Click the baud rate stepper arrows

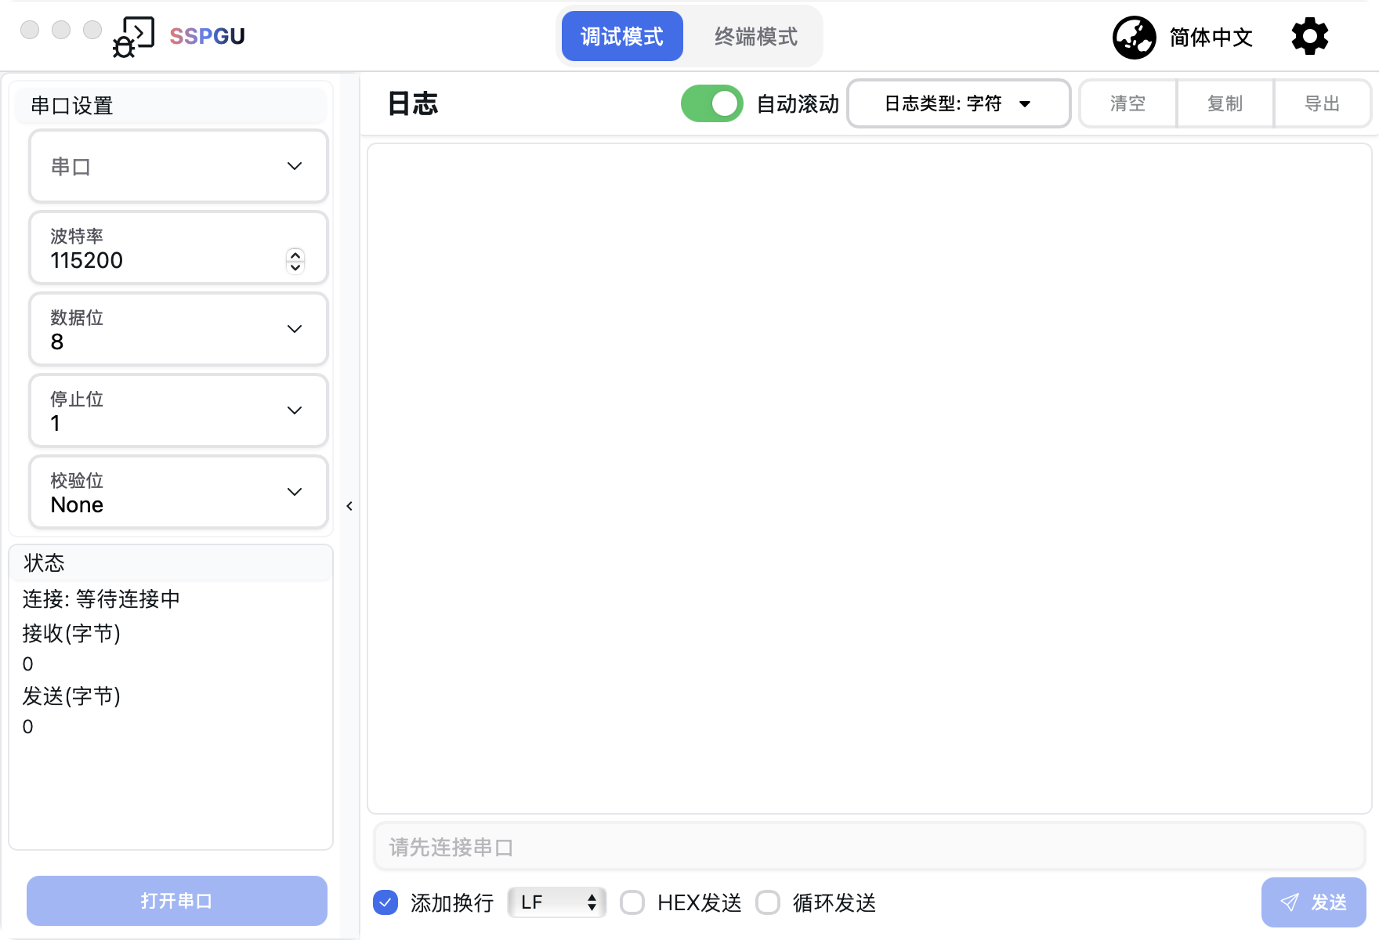(295, 260)
